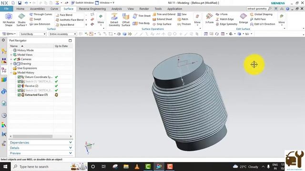Switch to the Curve tab
Screen dimensions: 305x171
click(x=54, y=9)
